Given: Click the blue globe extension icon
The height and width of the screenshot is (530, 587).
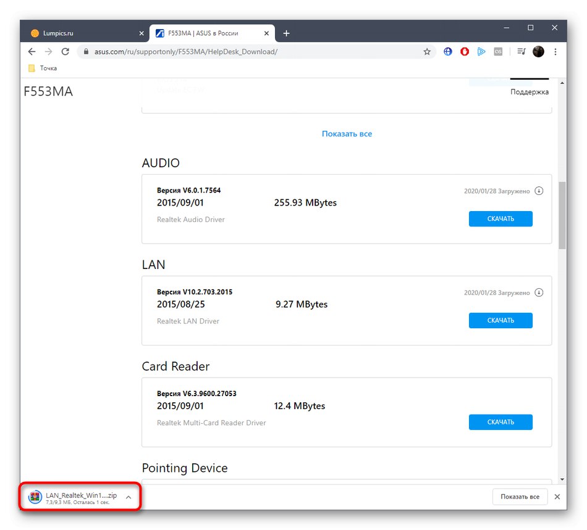Looking at the screenshot, I should click(x=447, y=52).
